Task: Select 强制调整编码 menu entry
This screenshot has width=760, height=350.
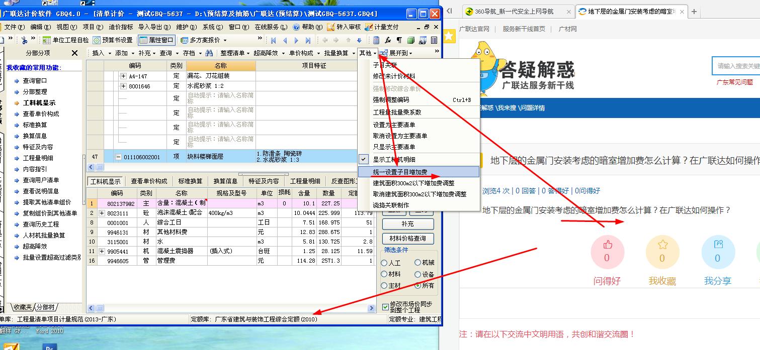Action: 418,100
